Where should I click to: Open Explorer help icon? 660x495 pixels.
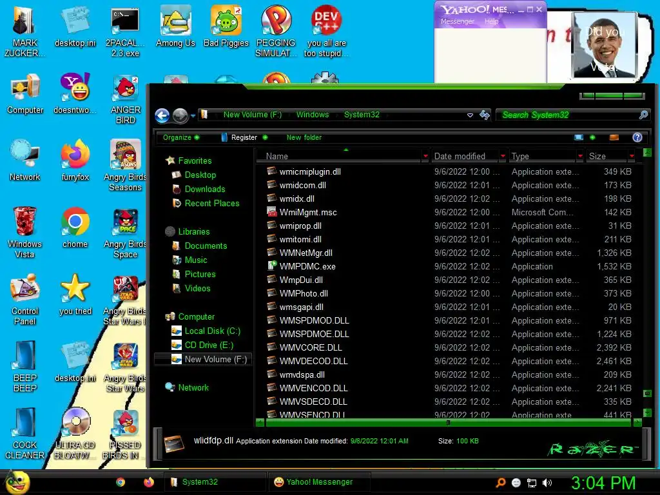click(x=637, y=138)
